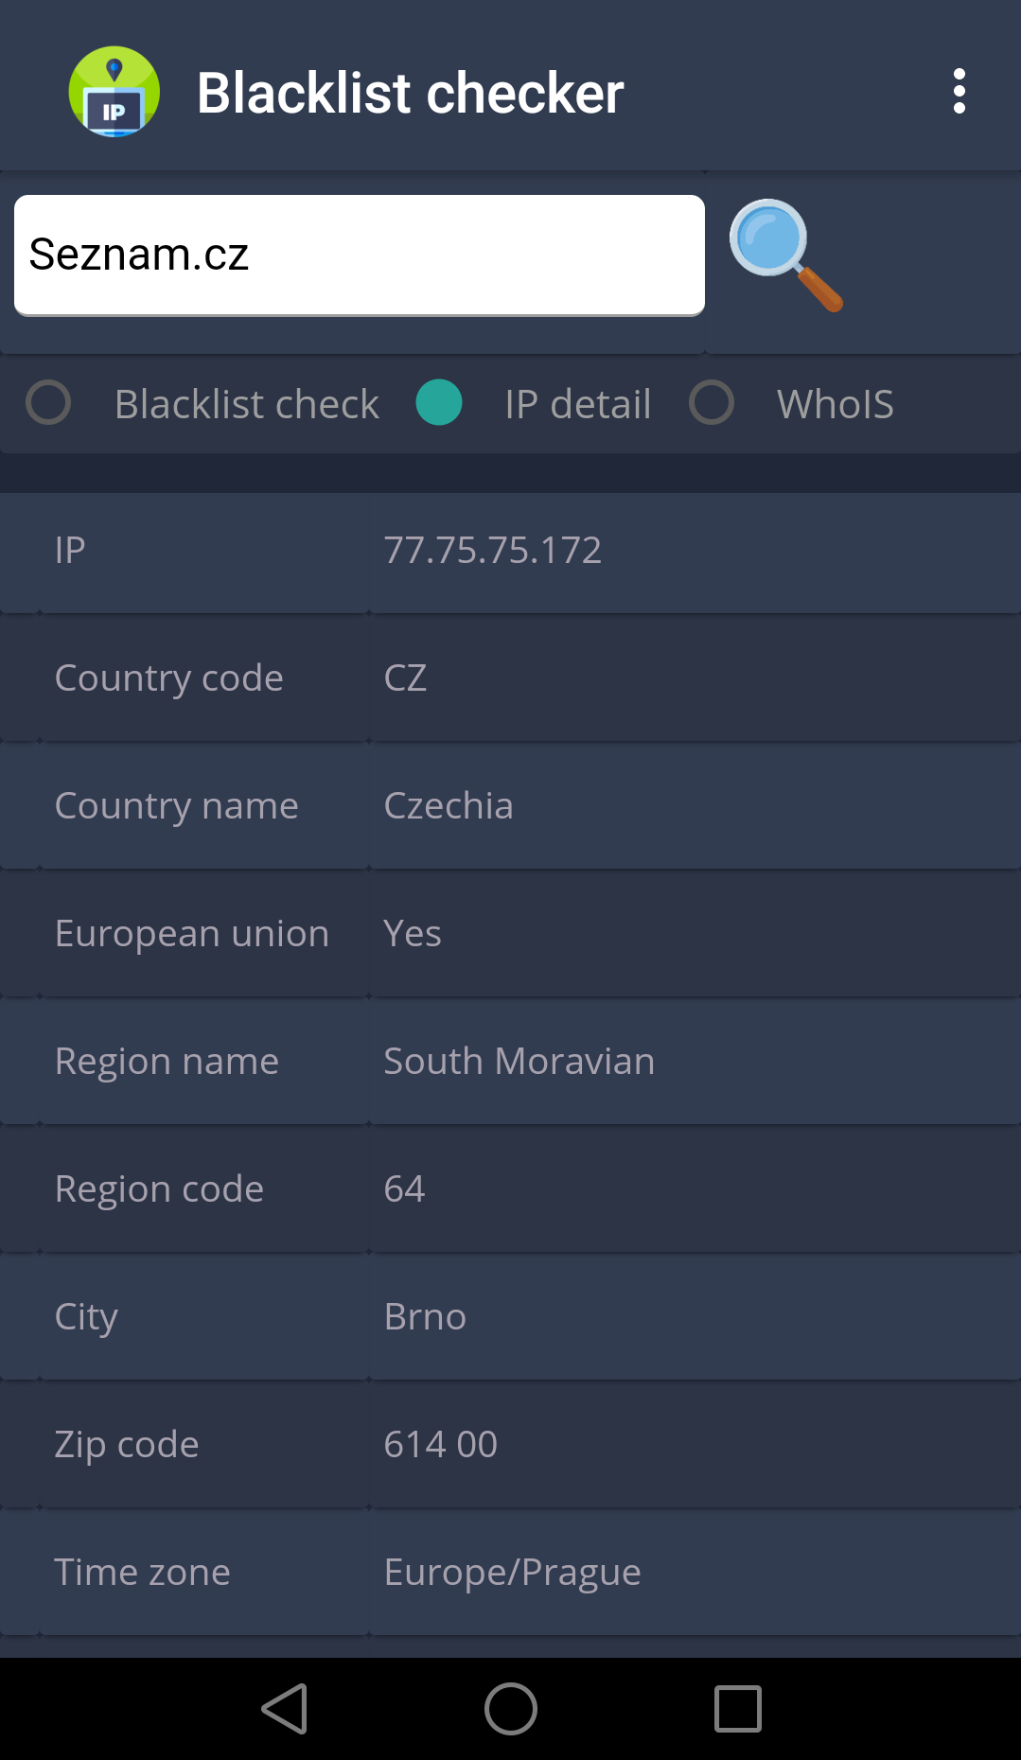
Task: Open the three-dot overflow menu
Action: point(959,92)
